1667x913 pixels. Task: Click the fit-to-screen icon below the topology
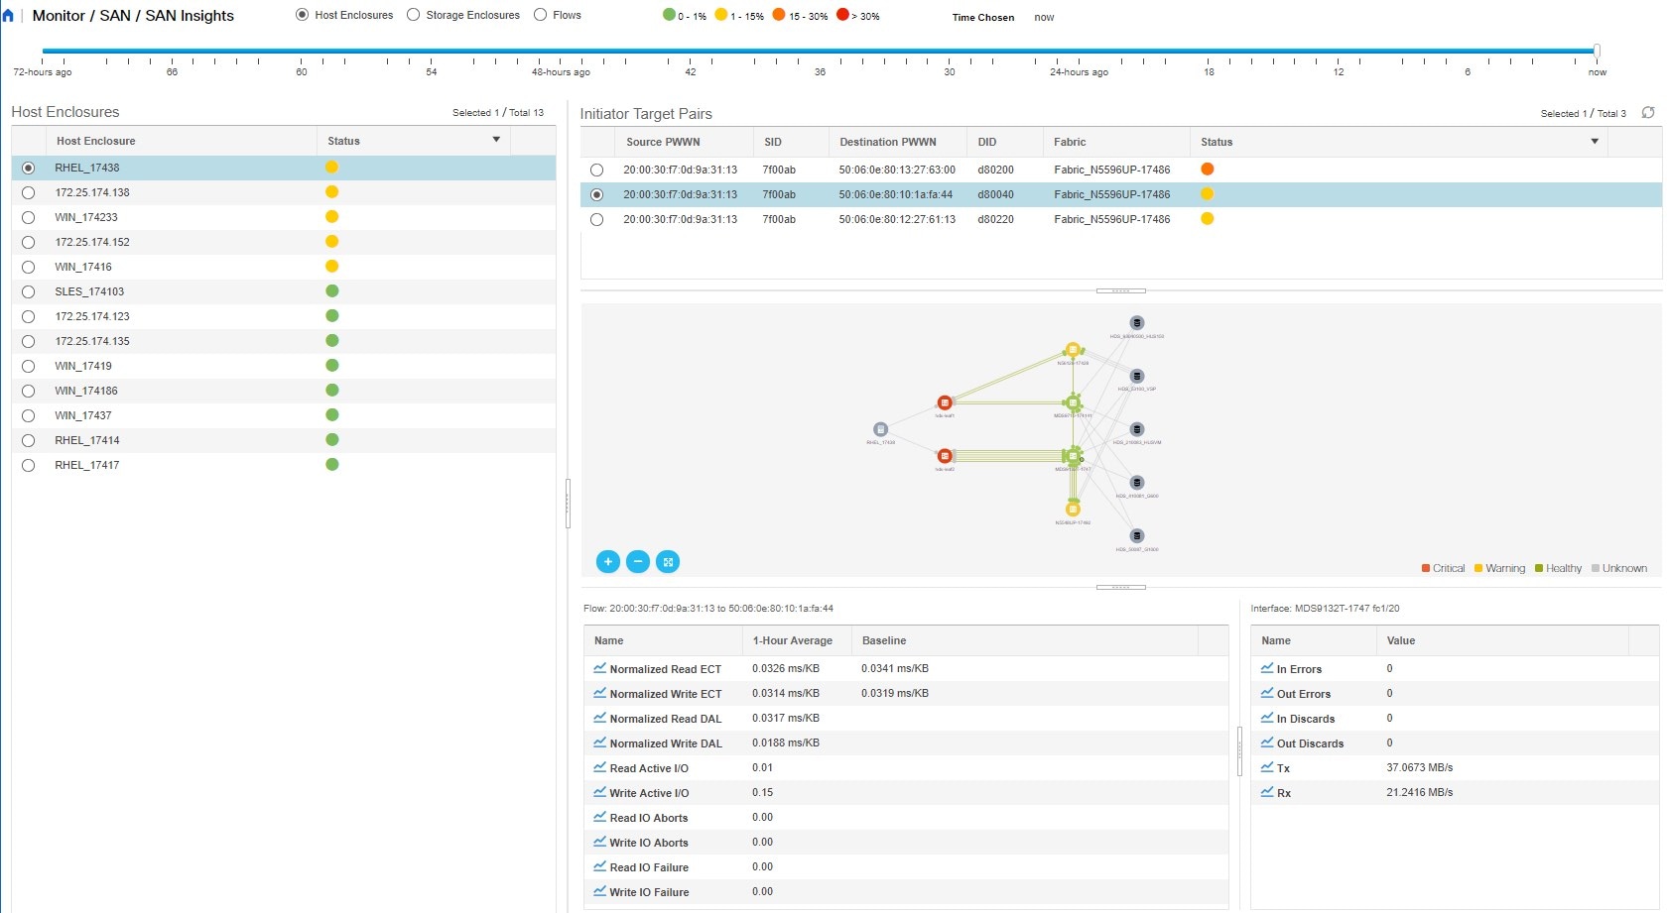click(668, 562)
